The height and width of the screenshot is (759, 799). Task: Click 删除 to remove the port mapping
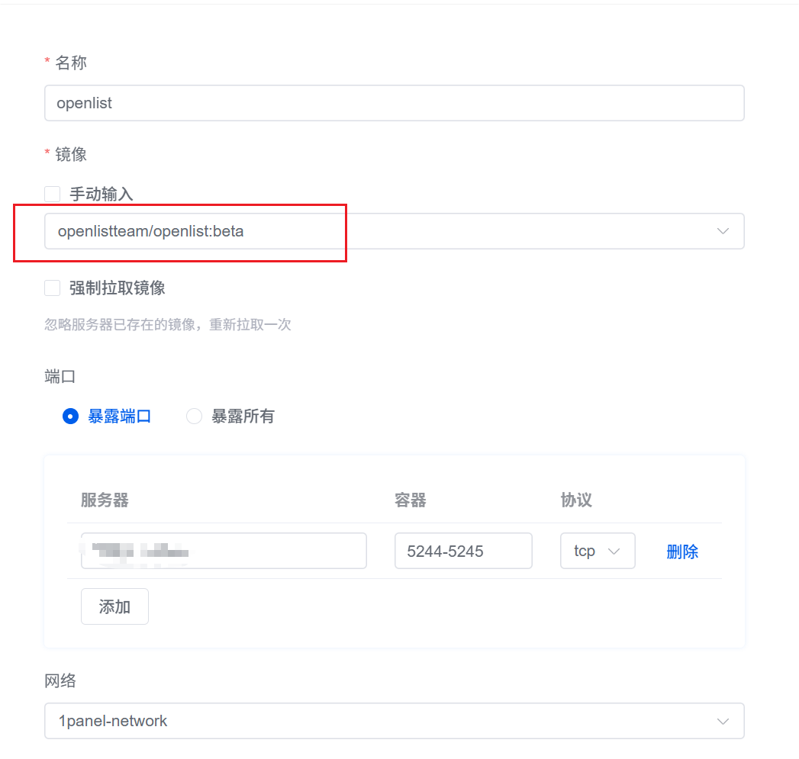pos(682,551)
